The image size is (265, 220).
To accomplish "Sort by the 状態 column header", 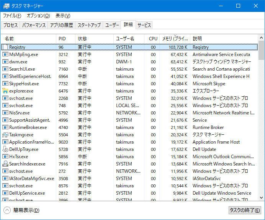I will [94, 39].
